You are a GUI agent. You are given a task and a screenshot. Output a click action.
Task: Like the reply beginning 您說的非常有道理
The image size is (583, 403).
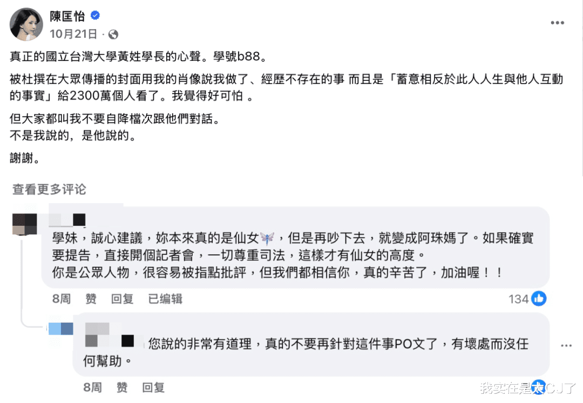tap(122, 387)
